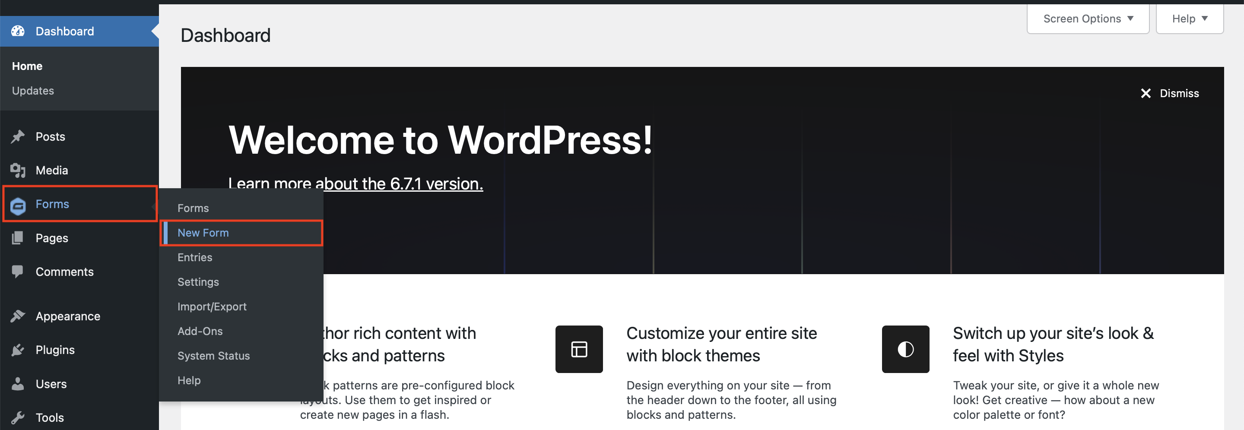This screenshot has width=1244, height=430.
Task: Click the Media library icon
Action: (18, 171)
